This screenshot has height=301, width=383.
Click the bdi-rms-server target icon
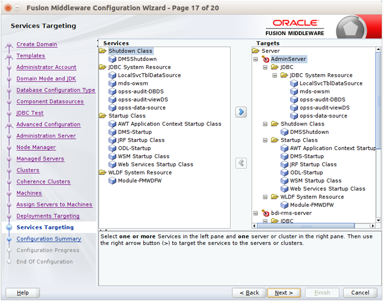[265, 213]
